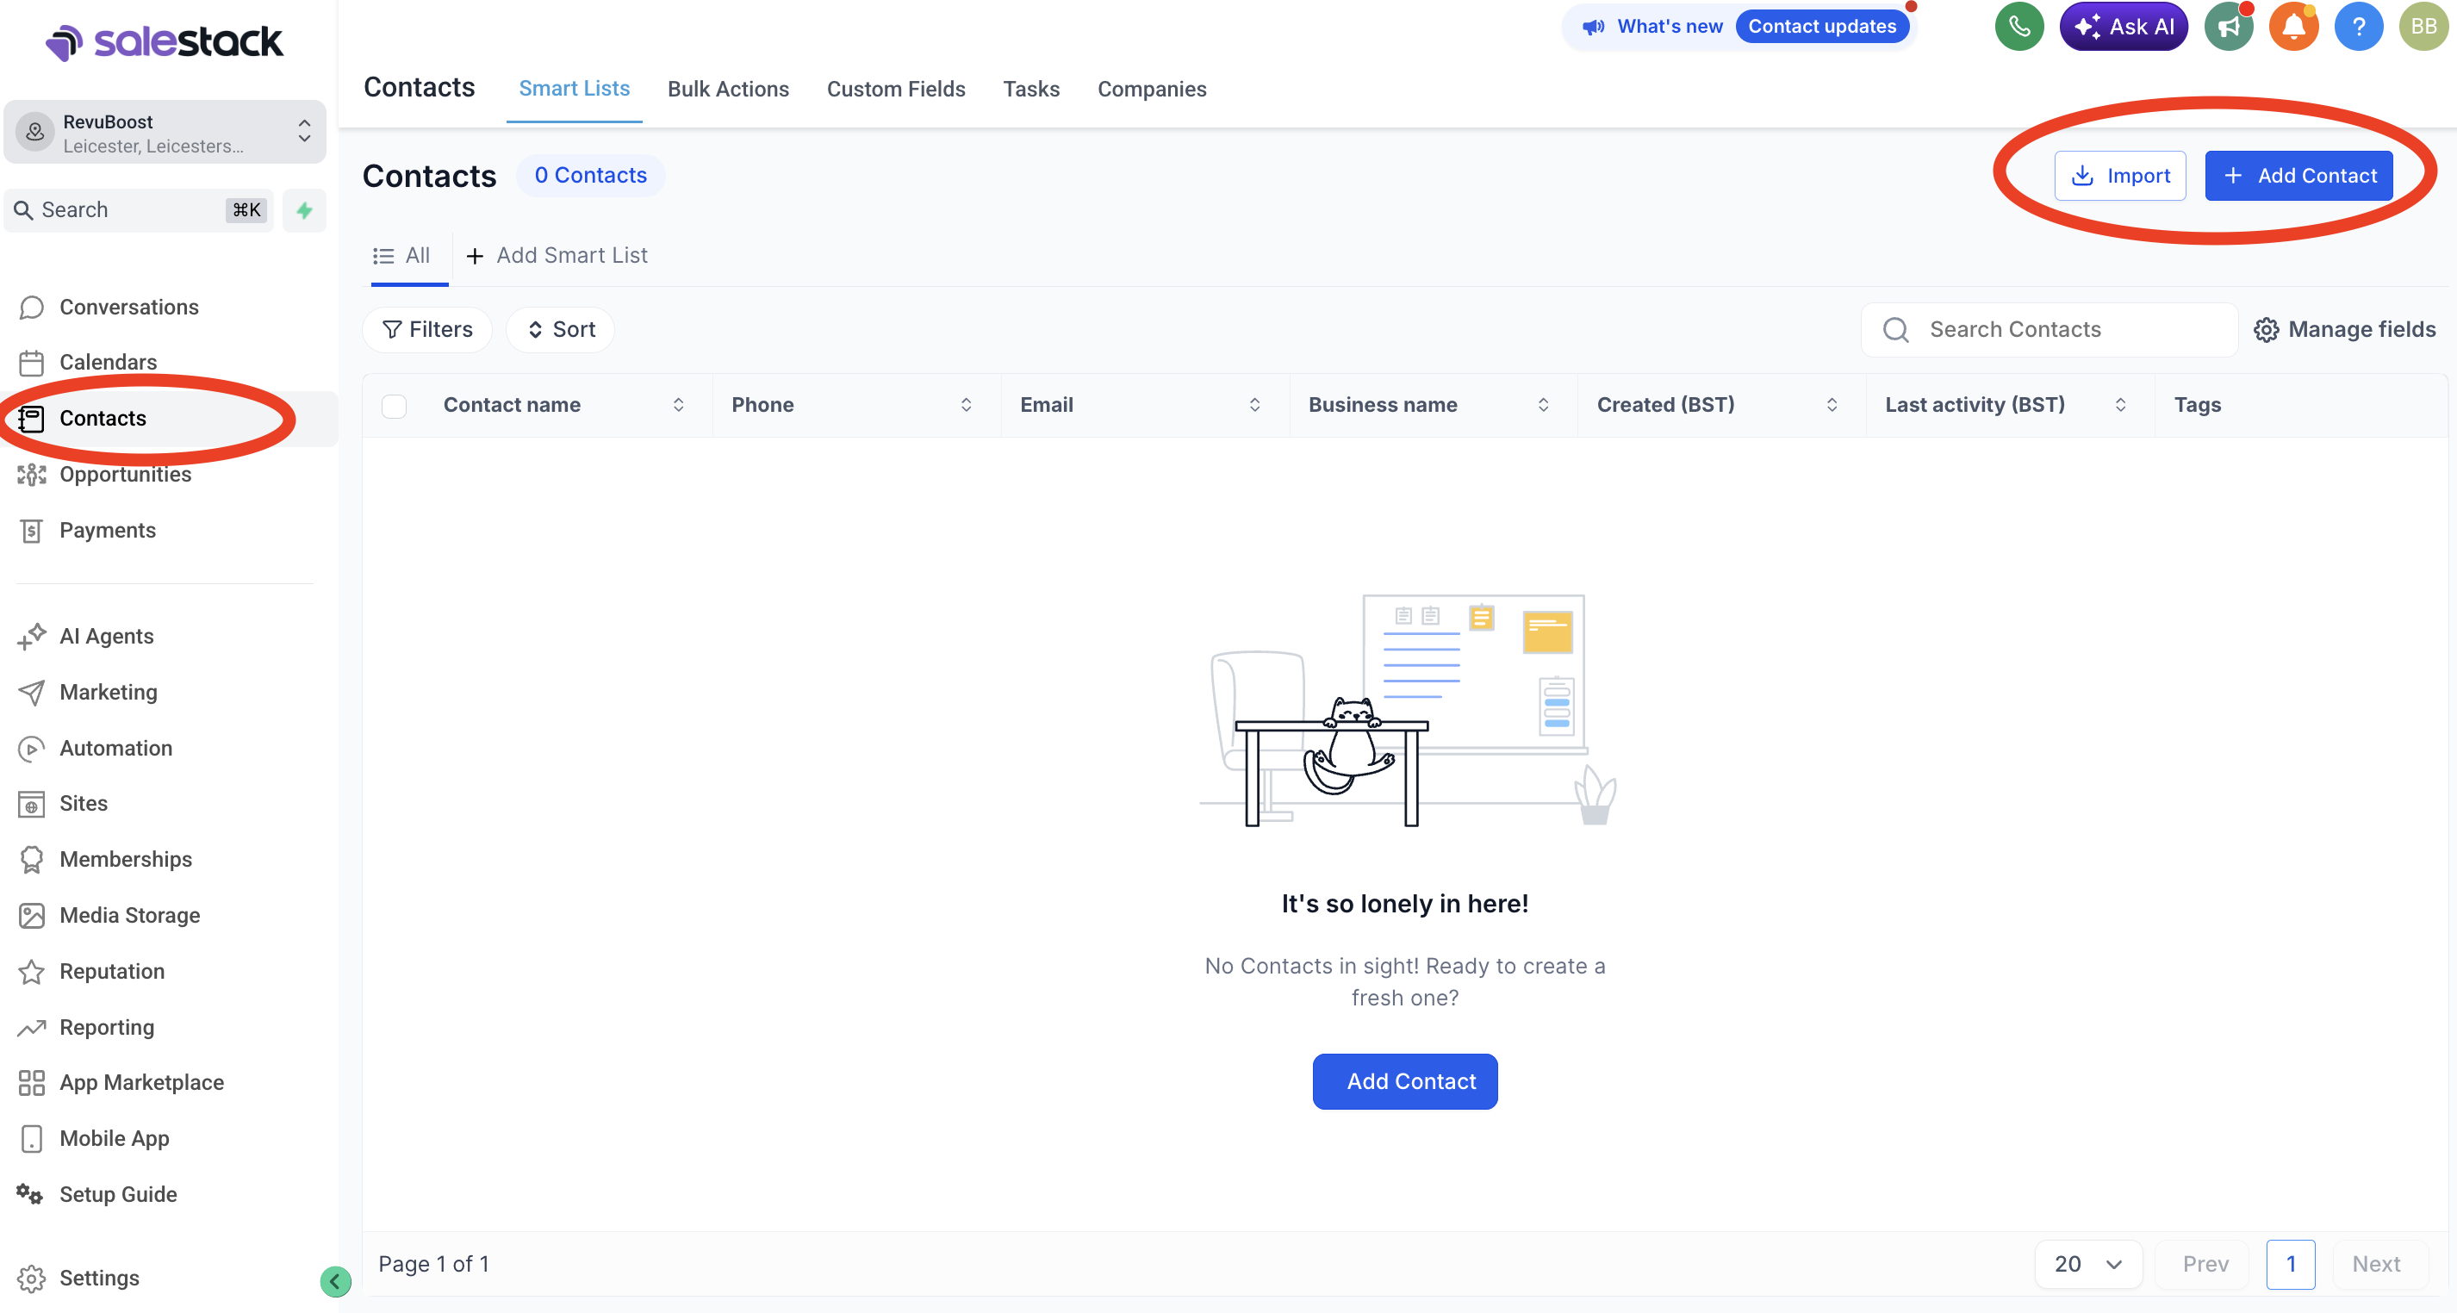Open the BB user avatar
2457x1313 pixels.
tap(2423, 27)
